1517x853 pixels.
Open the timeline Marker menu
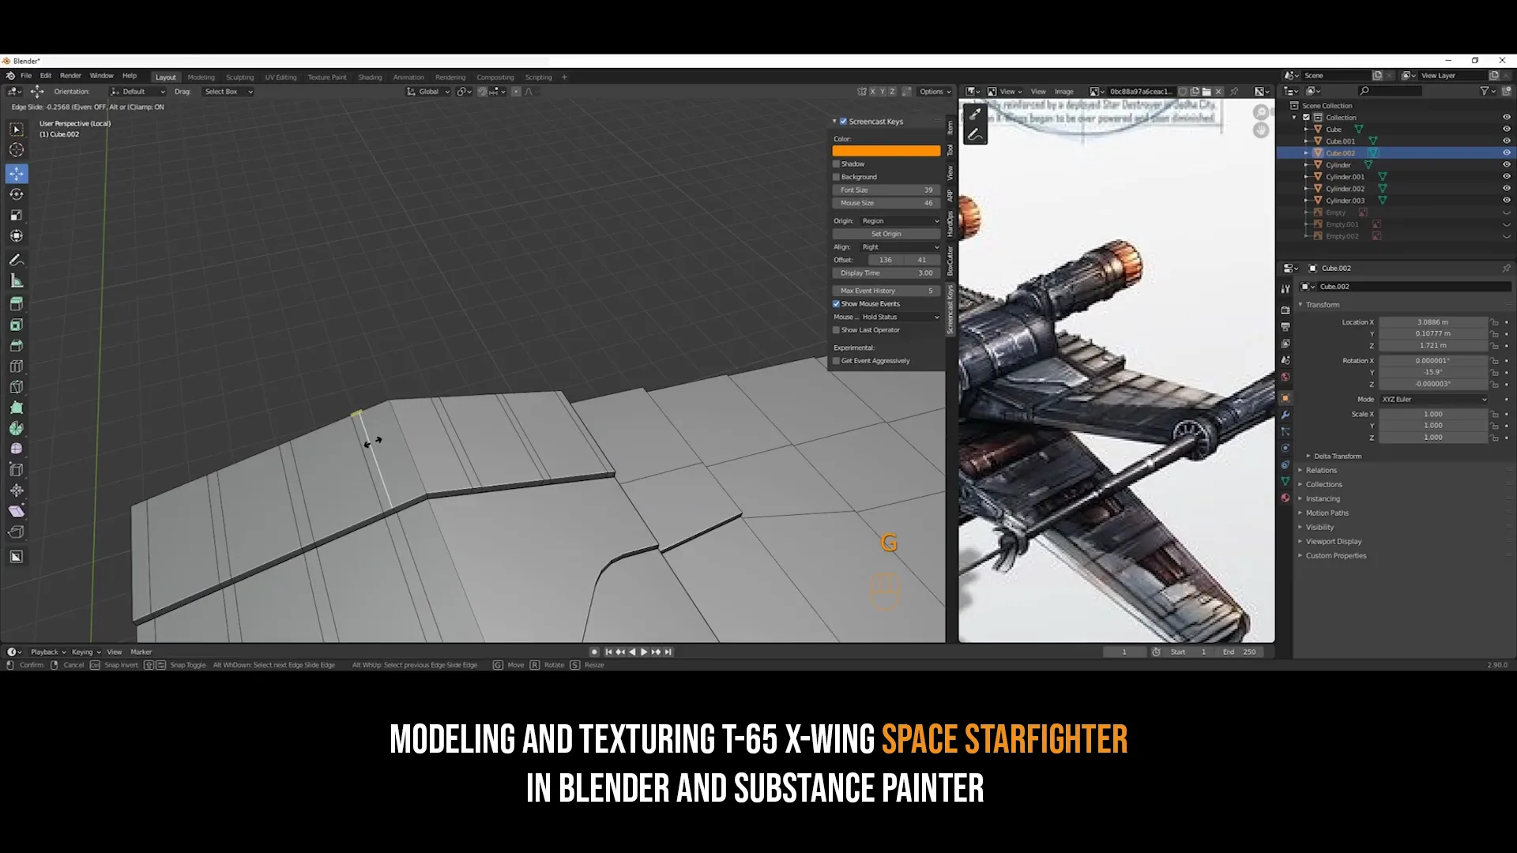tap(141, 652)
